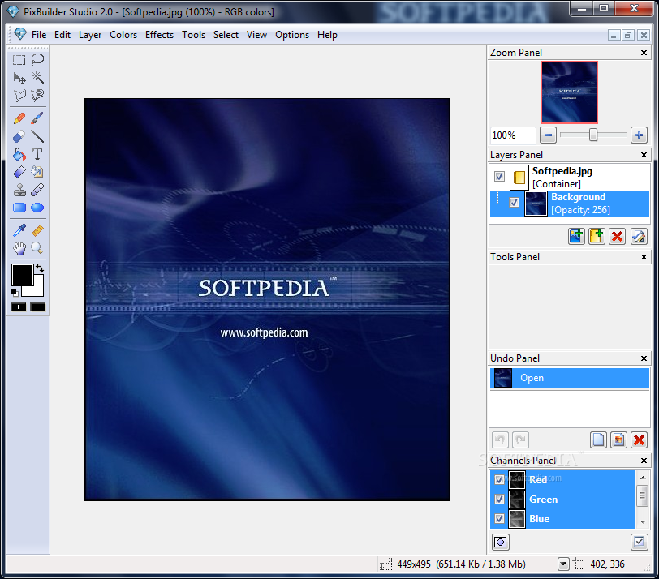Uncheck the Blue channel checkbox
659x579 pixels.
[x=499, y=518]
